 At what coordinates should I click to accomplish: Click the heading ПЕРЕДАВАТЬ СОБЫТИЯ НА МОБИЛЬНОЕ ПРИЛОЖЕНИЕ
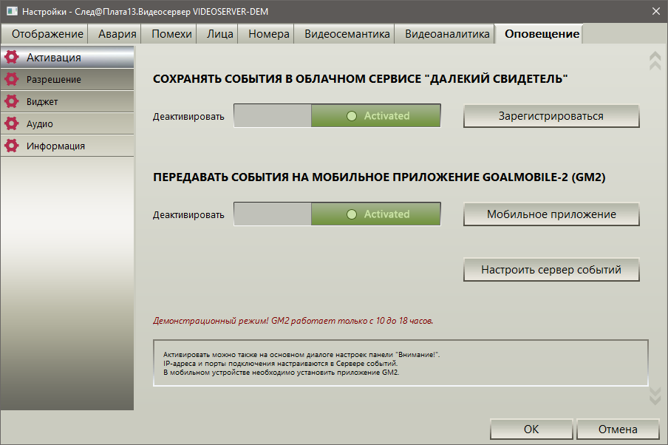[x=379, y=177]
